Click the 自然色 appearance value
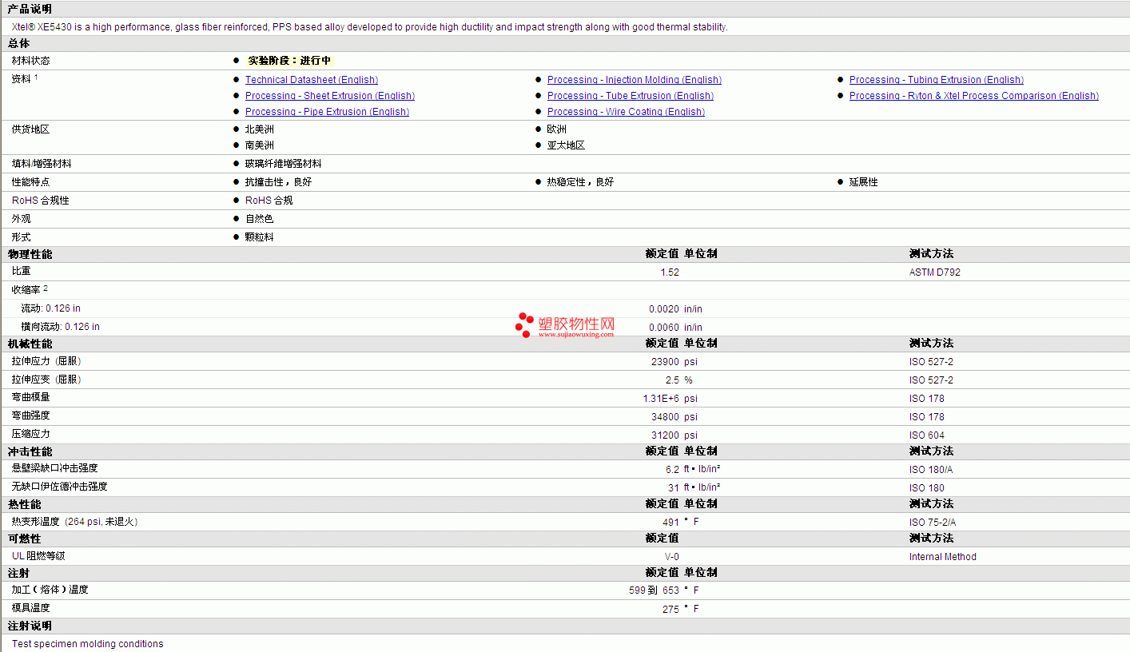Screen dimensions: 1130x652 click(x=260, y=219)
